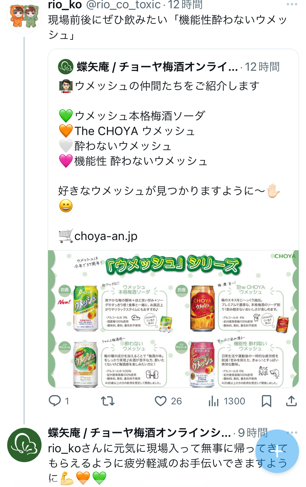Open the green CHOYA avatar on the reply
Screen dimensions: 306x487
pyautogui.click(x=24, y=445)
